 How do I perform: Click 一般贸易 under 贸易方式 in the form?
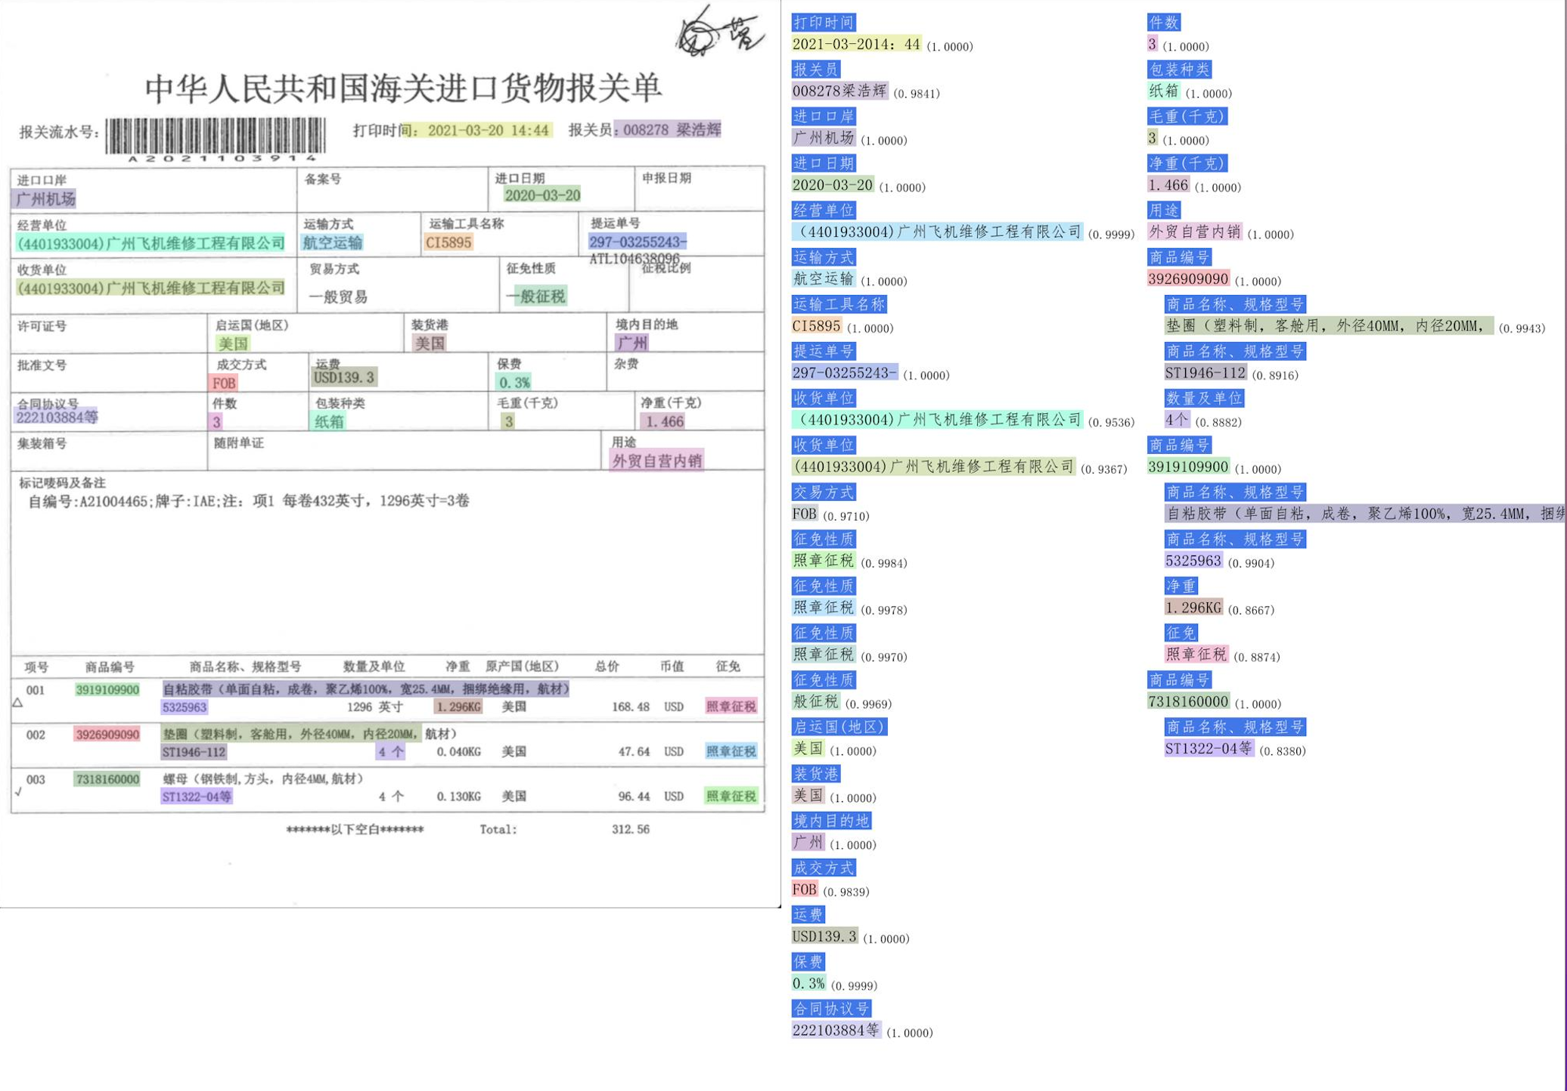point(338,297)
